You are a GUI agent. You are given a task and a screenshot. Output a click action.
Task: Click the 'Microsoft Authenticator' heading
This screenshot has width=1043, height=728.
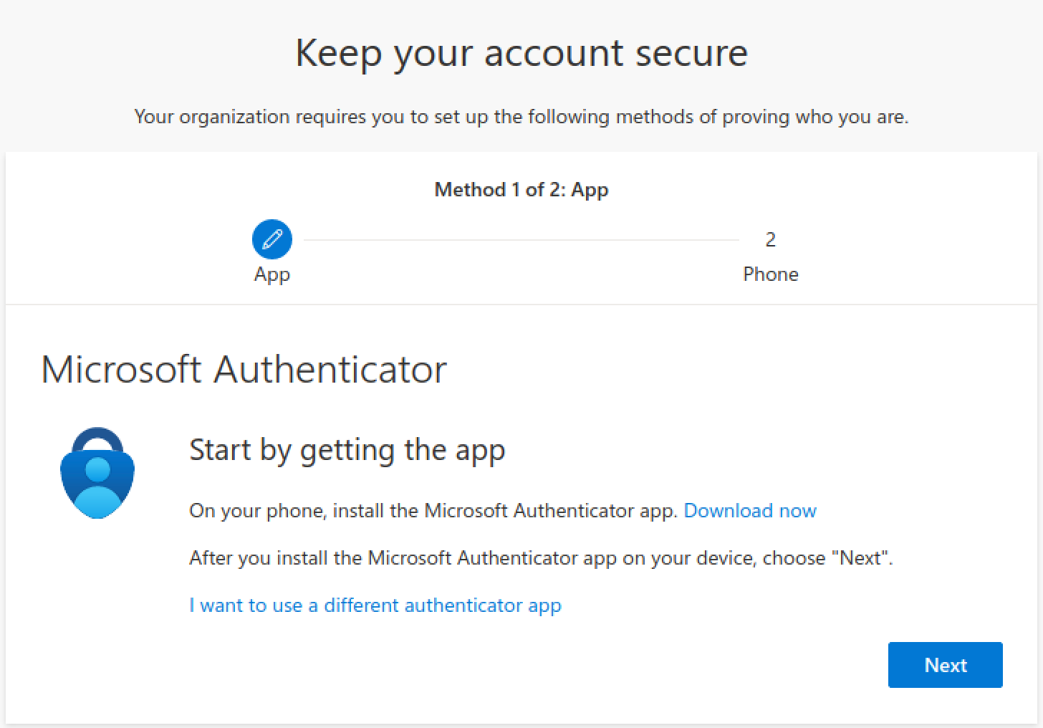(x=244, y=369)
